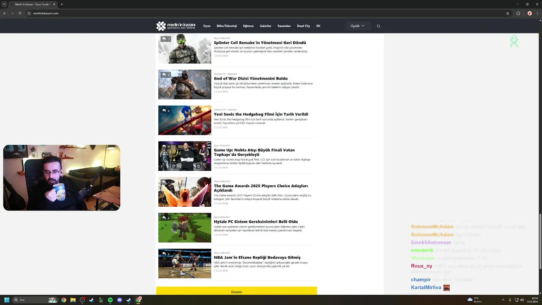Open the first Steam icon in taskbar
542x305 pixels.
tap(91, 300)
